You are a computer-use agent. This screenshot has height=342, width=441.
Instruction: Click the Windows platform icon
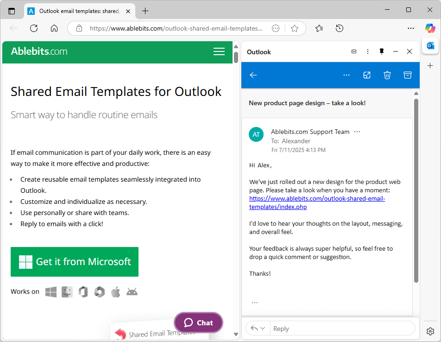51,292
